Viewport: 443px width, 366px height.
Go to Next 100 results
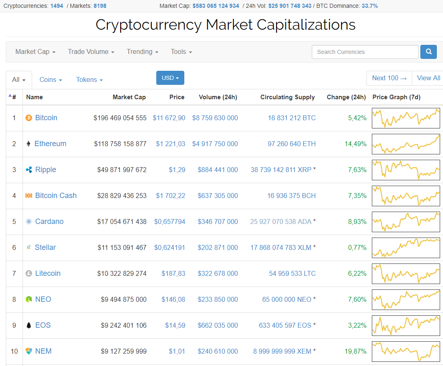[x=389, y=78]
